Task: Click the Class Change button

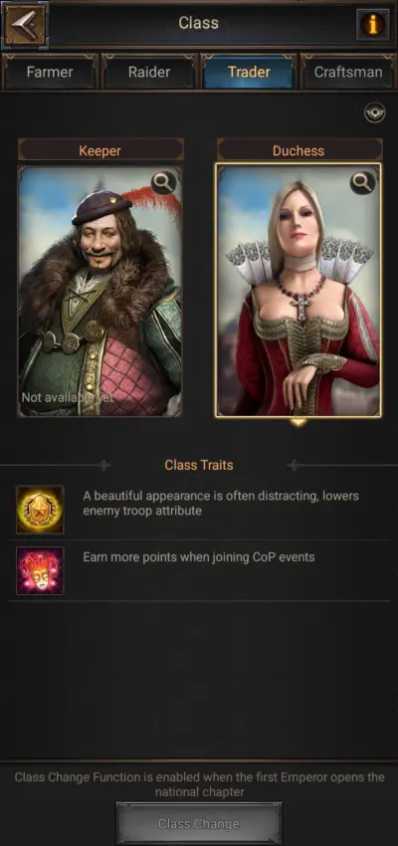Action: click(x=199, y=823)
